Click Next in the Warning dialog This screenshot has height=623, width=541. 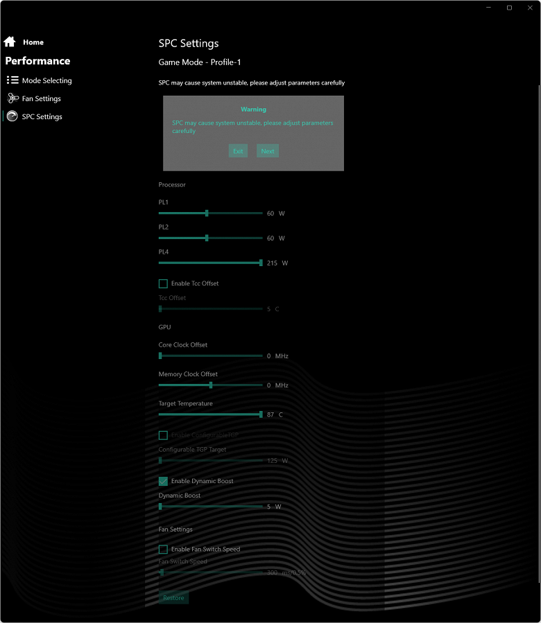coord(268,151)
